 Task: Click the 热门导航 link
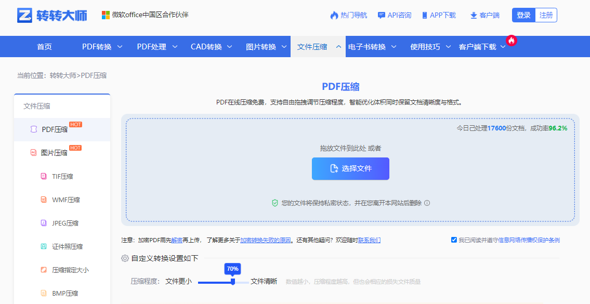click(x=349, y=16)
